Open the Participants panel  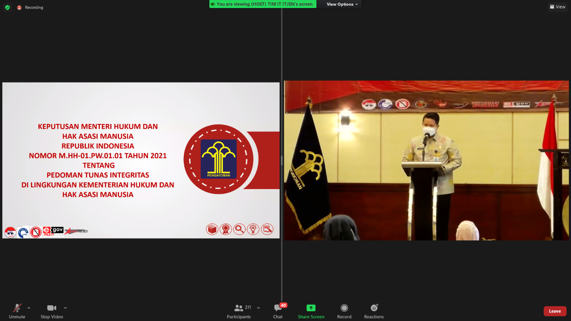239,310
